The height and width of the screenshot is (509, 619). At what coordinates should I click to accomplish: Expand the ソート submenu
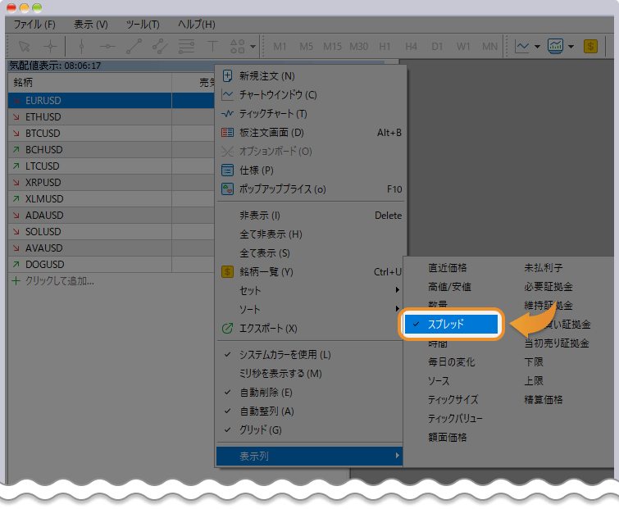[310, 309]
